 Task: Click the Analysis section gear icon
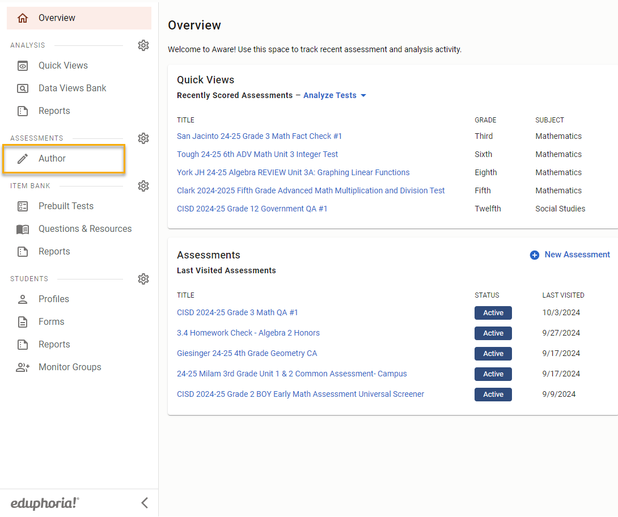click(x=143, y=45)
